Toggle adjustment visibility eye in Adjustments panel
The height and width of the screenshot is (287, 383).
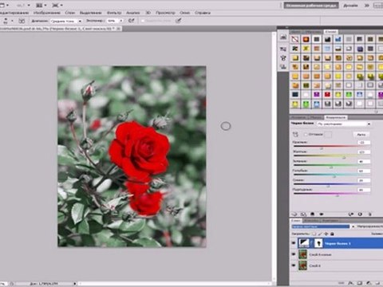(322, 214)
